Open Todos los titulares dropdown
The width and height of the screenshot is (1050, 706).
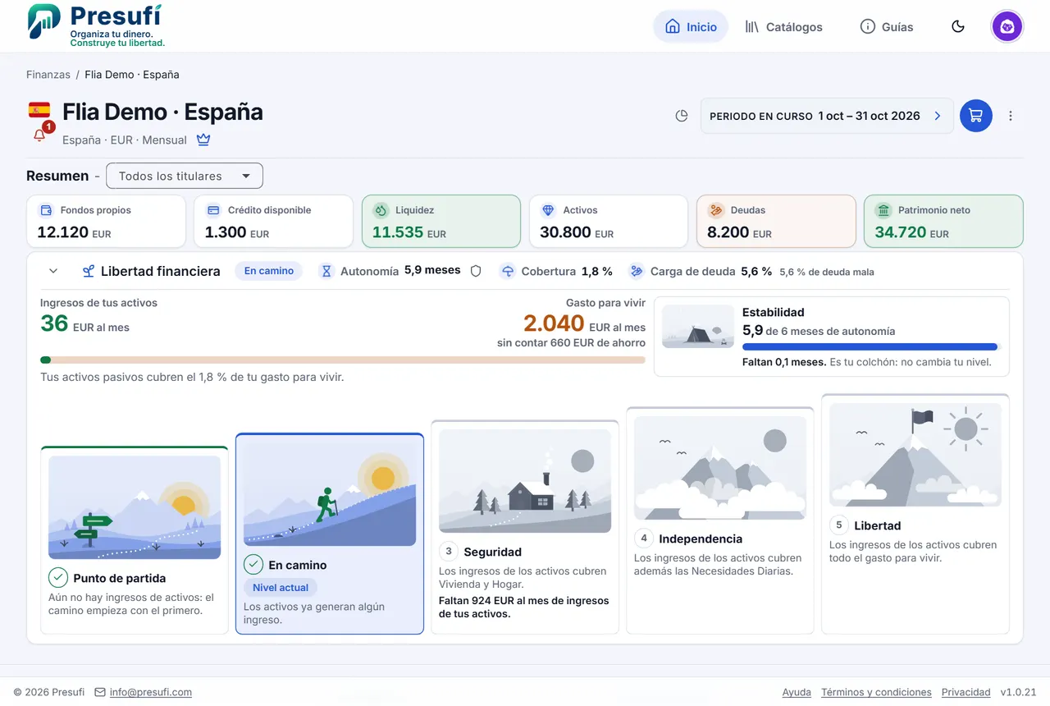pyautogui.click(x=185, y=176)
